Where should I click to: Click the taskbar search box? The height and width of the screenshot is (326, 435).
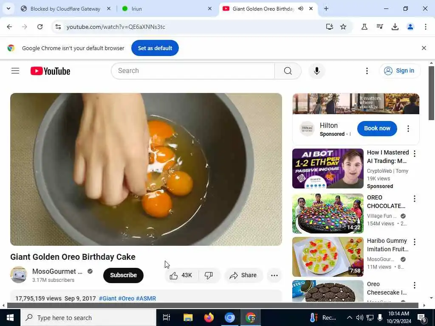[88, 318]
